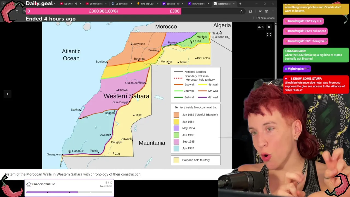Screen dimensions: 350x197
Task: Open the browser extensions menu
Action: (x=250, y=11)
